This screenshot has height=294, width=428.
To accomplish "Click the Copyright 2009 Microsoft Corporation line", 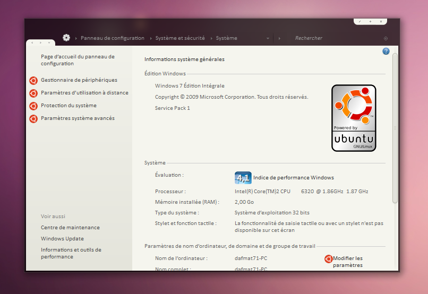I will click(x=232, y=97).
